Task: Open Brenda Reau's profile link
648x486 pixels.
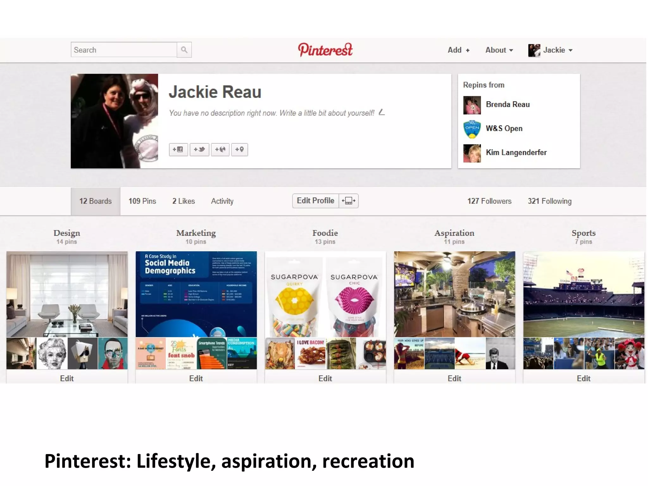Action: [508, 104]
